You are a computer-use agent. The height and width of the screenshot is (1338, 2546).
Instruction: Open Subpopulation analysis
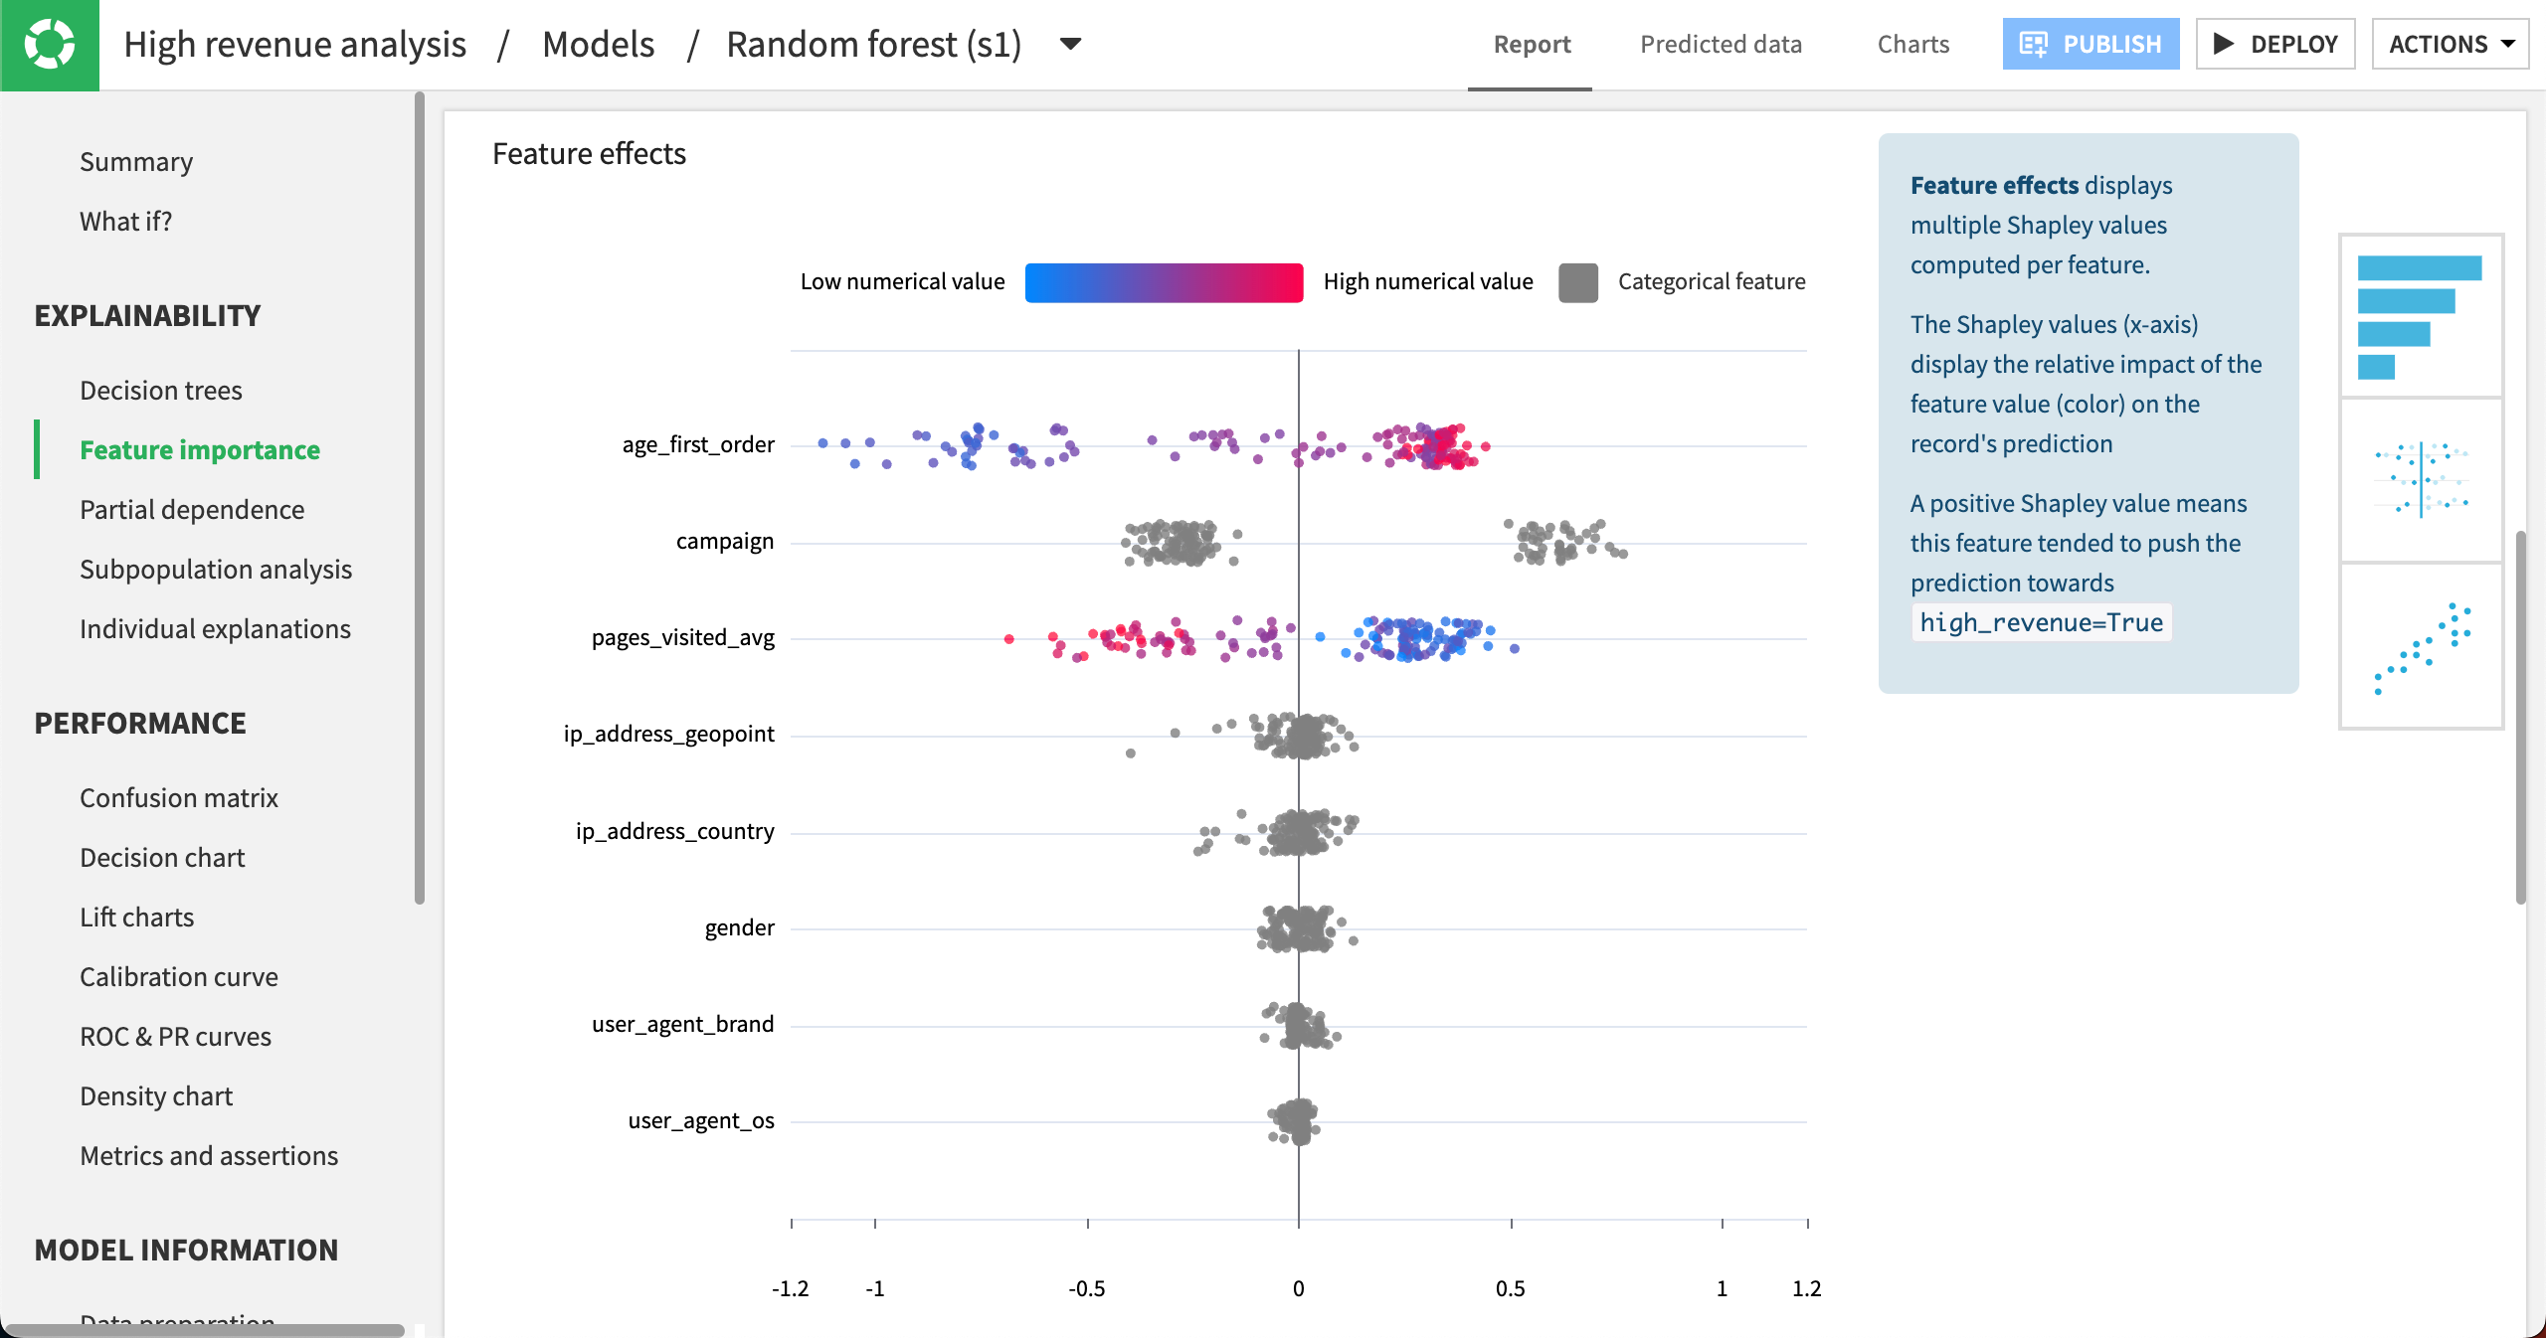point(216,569)
